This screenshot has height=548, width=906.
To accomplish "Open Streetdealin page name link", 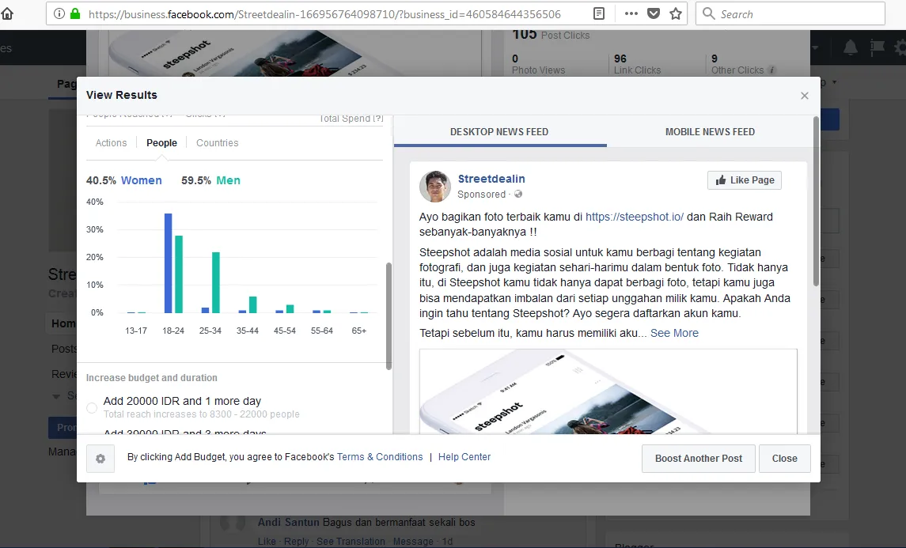I will (x=491, y=179).
